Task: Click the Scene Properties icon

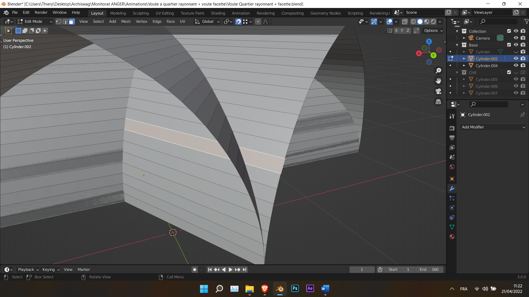Action: [x=452, y=157]
